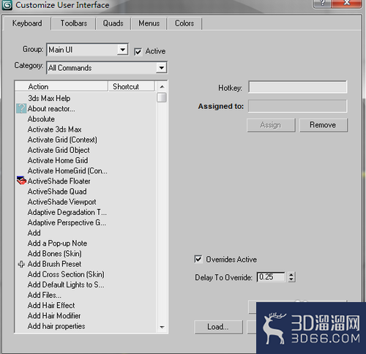
Task: Click the help question mark title-bar button
Action: [x=322, y=3]
